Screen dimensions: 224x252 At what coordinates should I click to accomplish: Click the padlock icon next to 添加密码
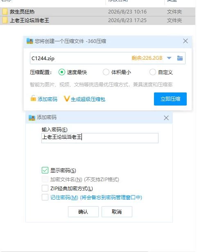(x=33, y=98)
